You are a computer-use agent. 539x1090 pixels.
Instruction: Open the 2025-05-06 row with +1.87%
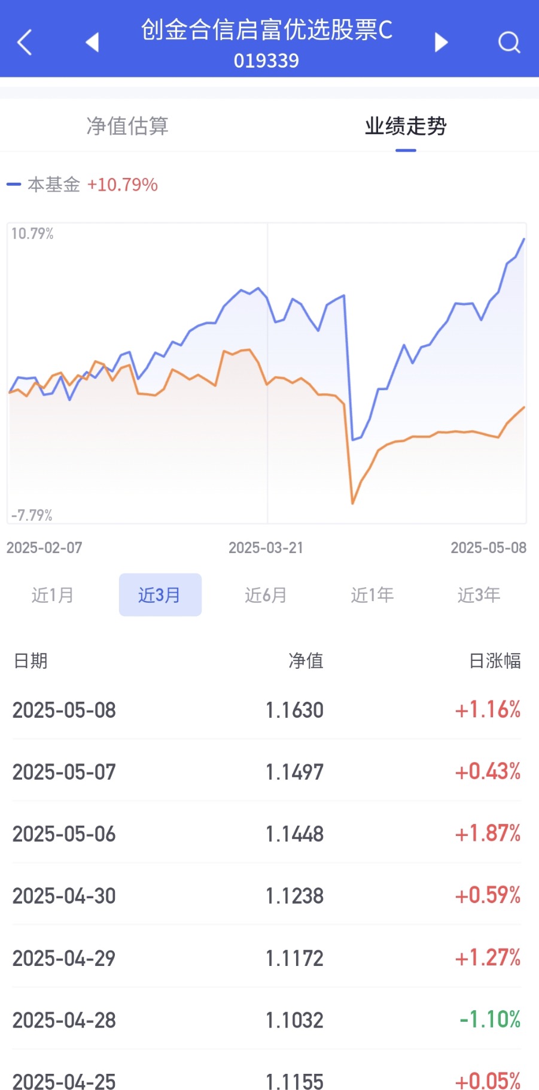(x=267, y=834)
